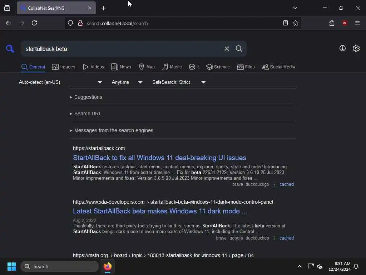
Task: Open tracking protection shield icon
Action: (x=70, y=23)
